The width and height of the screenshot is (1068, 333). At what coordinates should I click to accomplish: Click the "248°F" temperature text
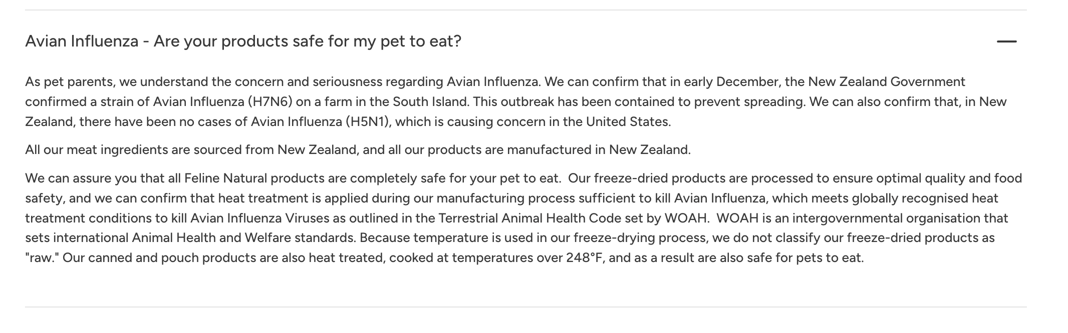[x=585, y=258]
